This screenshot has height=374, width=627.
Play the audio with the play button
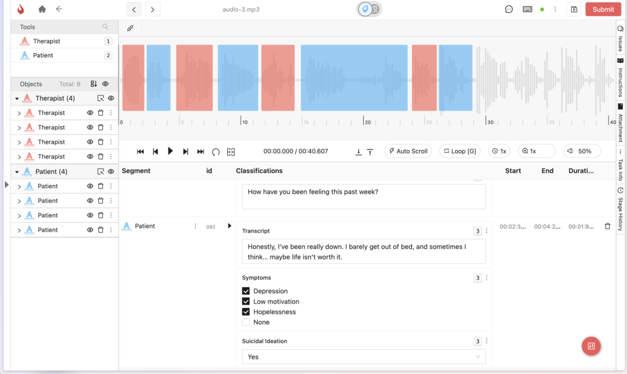[170, 151]
